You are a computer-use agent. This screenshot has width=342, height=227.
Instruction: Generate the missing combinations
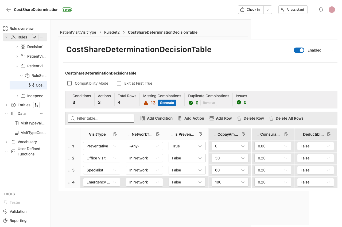point(167,103)
